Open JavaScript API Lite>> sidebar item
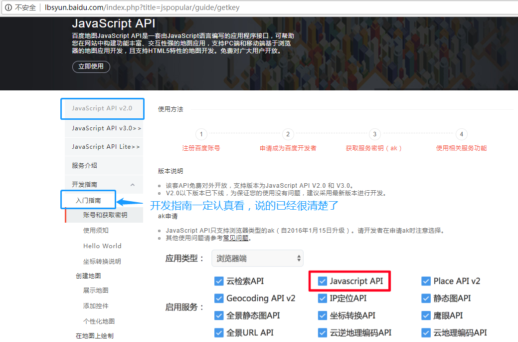 tap(104, 147)
